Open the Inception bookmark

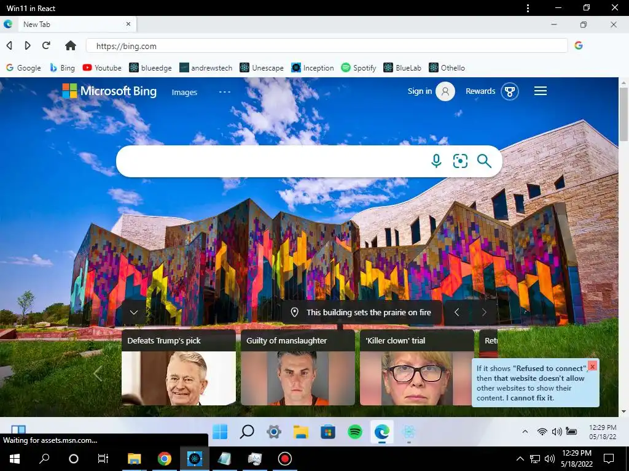pyautogui.click(x=313, y=67)
